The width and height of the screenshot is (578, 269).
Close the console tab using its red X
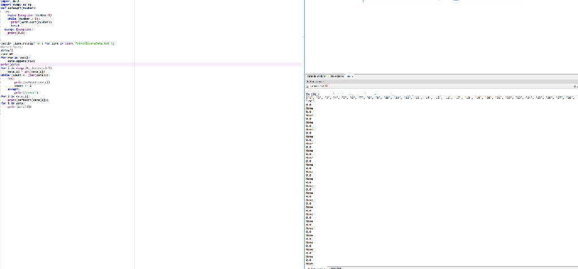click(x=326, y=86)
